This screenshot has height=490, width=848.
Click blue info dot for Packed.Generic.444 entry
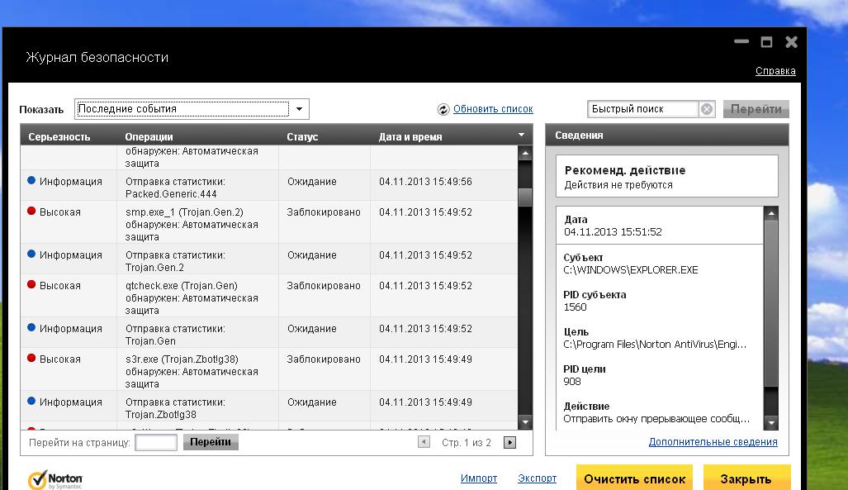[x=31, y=181]
